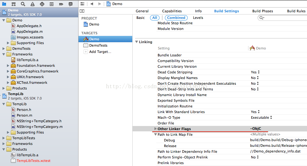Show All build settings
The image size is (307, 166).
[x=155, y=18]
